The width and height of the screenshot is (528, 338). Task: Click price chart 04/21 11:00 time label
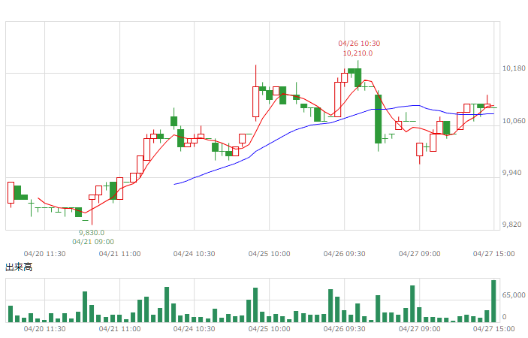(119, 254)
